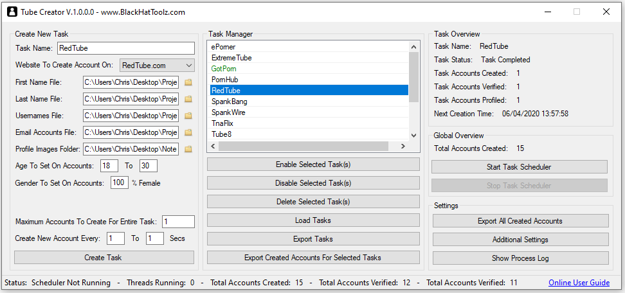This screenshot has width=625, height=293.
Task: Open Additional Settings
Action: (x=520, y=240)
